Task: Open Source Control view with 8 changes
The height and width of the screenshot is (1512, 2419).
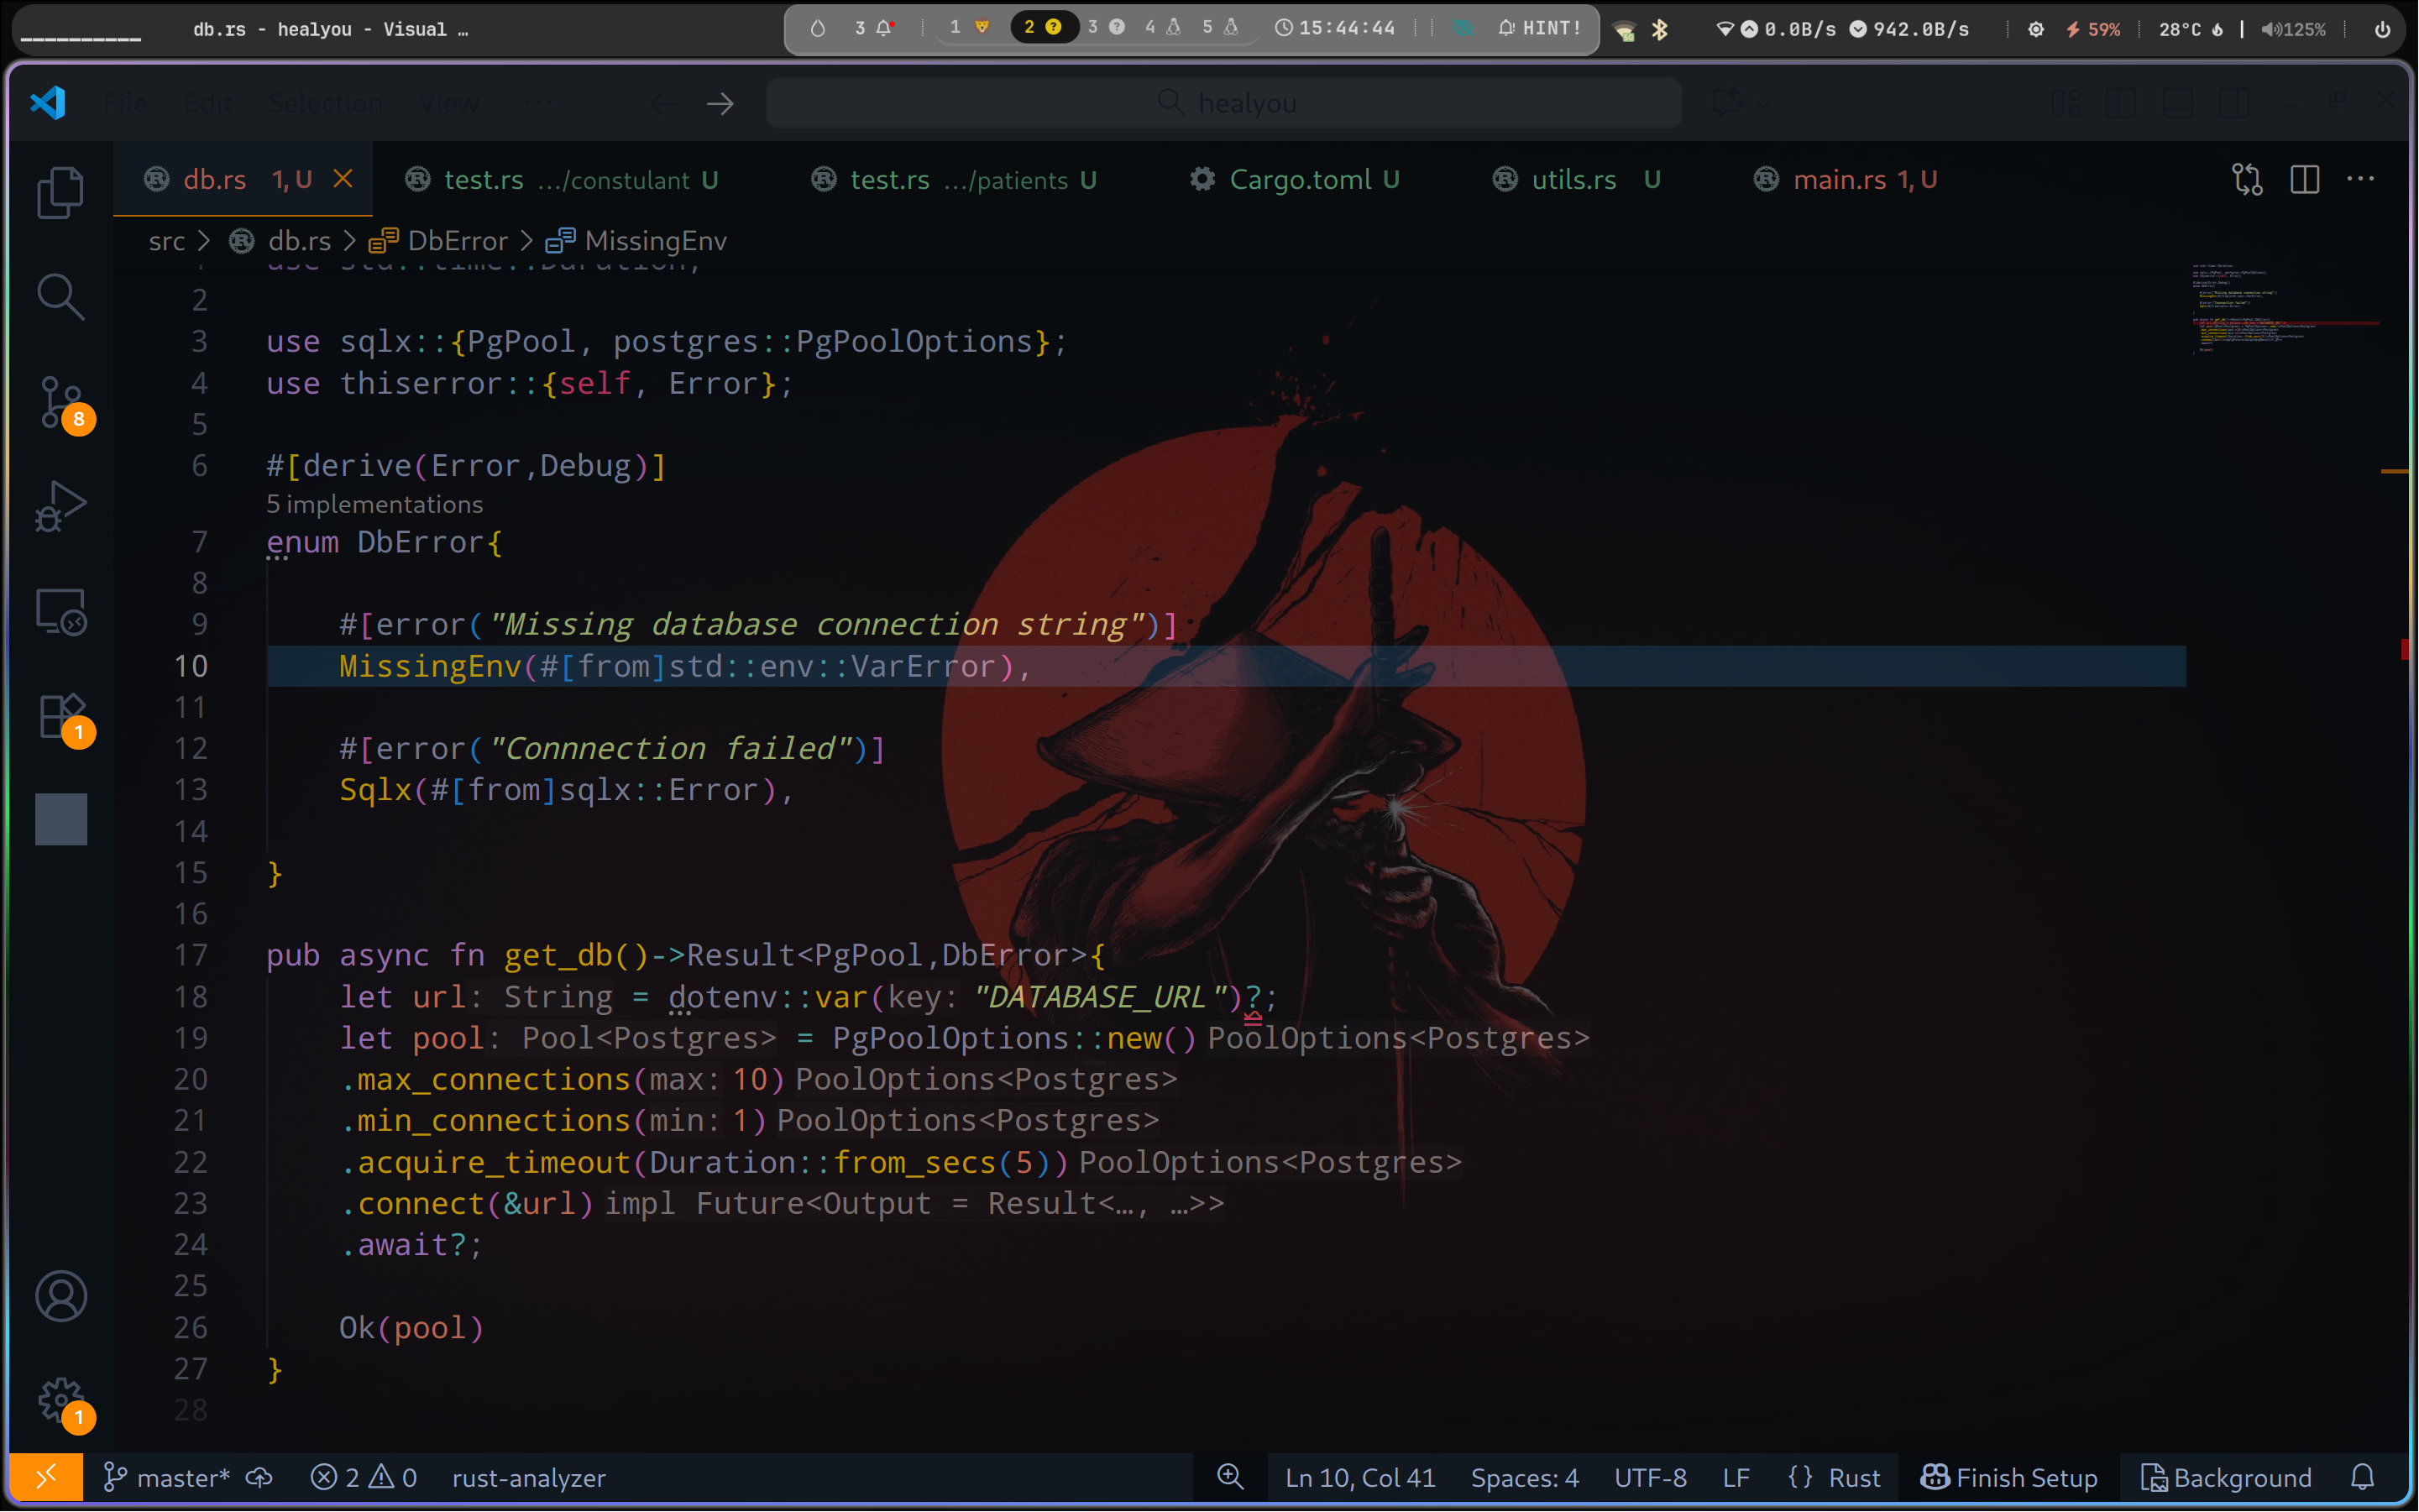Action: [x=60, y=403]
